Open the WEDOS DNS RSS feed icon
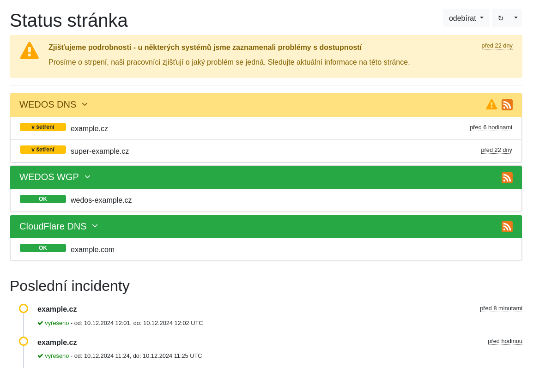The width and height of the screenshot is (533, 368). tap(507, 105)
